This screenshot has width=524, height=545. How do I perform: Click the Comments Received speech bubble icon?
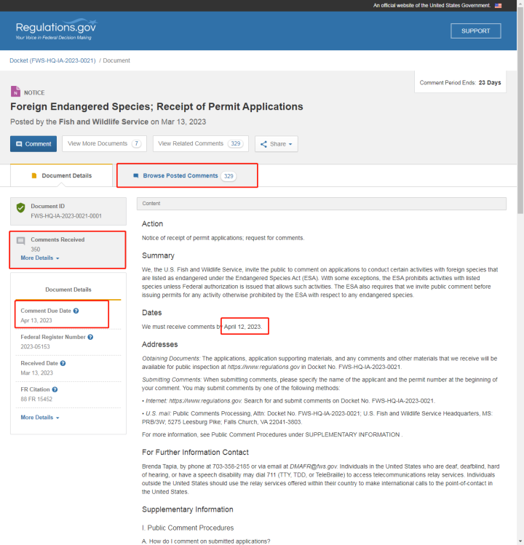click(21, 240)
